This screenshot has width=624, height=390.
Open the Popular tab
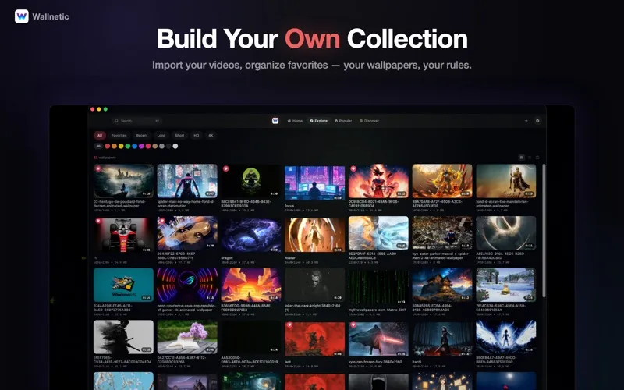[343, 121]
